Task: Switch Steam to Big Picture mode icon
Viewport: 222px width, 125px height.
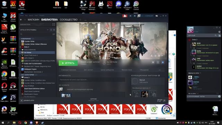Action: click(156, 16)
